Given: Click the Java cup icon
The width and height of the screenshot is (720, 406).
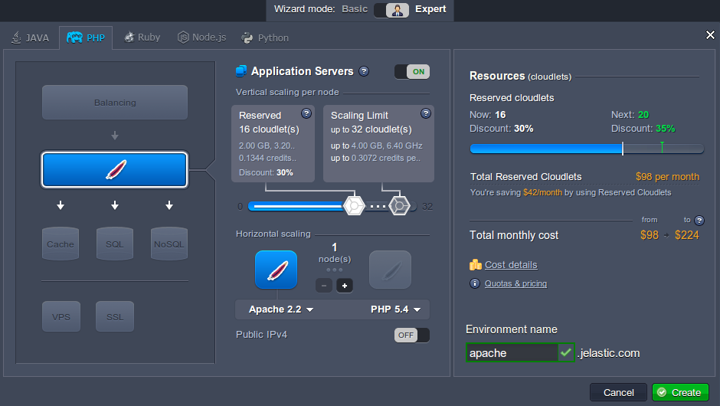Looking at the screenshot, I should (16, 38).
